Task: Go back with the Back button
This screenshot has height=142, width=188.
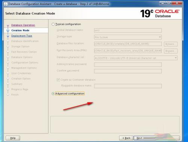Action: click(126, 138)
